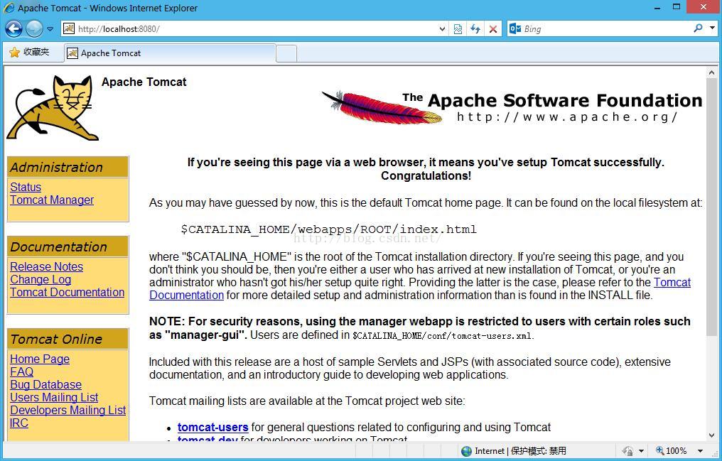The width and height of the screenshot is (722, 461).
Task: Click the Forward navigation arrow
Action: click(x=34, y=29)
